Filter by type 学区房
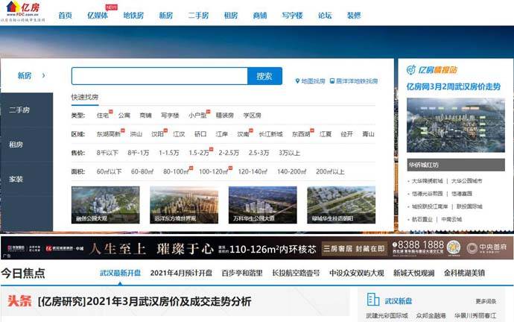The width and height of the screenshot is (514, 322). click(x=252, y=116)
